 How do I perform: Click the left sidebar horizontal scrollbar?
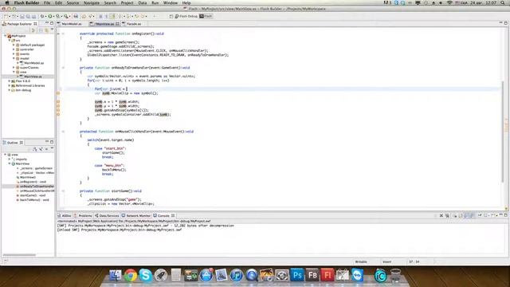tap(19, 255)
